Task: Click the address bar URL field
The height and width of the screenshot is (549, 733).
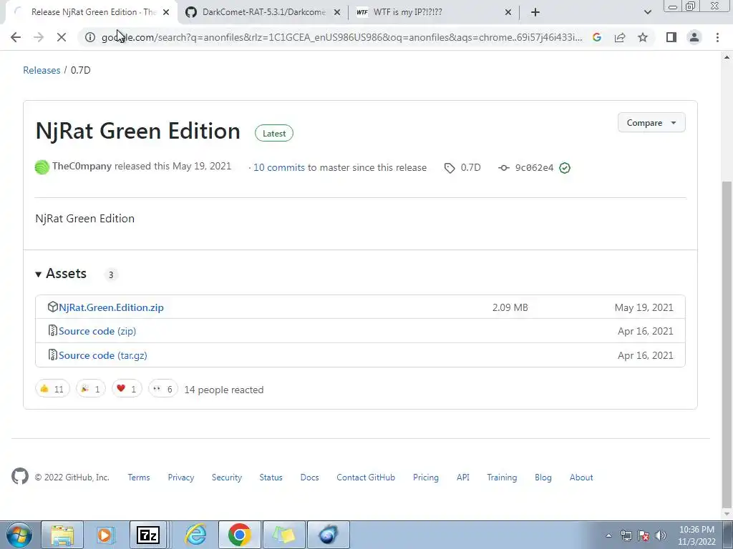Action: (x=341, y=37)
